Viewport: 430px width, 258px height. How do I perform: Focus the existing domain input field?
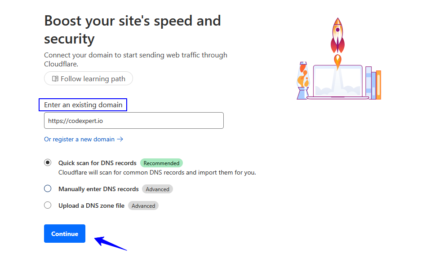[x=134, y=121]
